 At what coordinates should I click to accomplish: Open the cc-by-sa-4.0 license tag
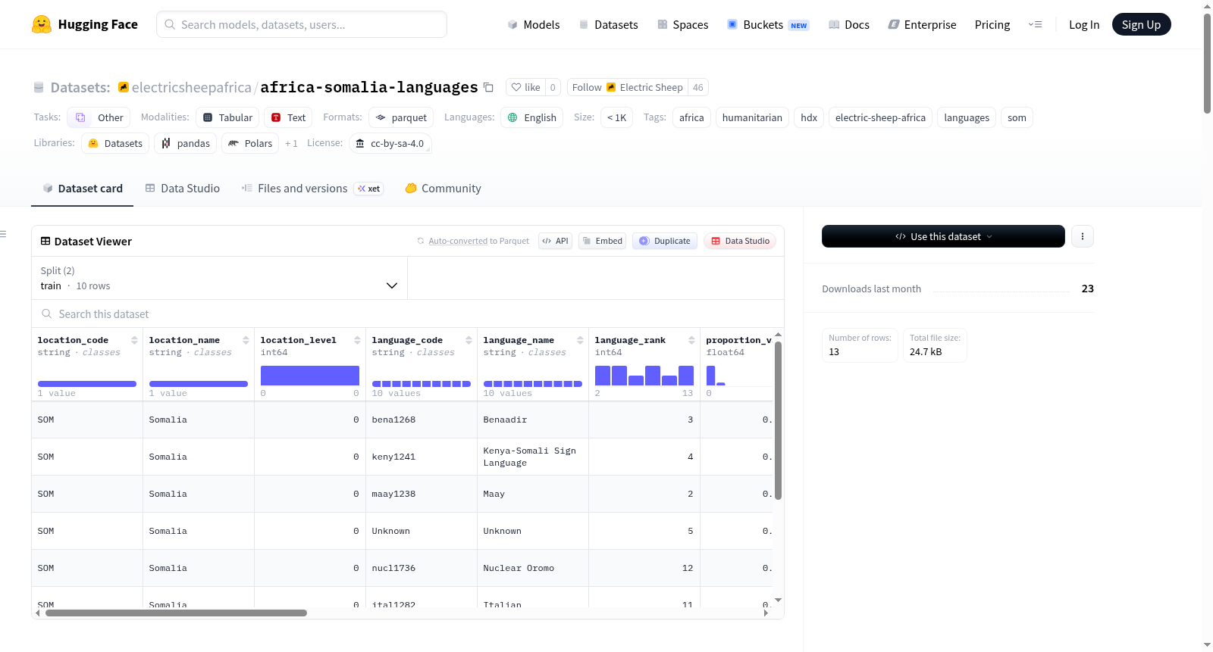pyautogui.click(x=390, y=143)
